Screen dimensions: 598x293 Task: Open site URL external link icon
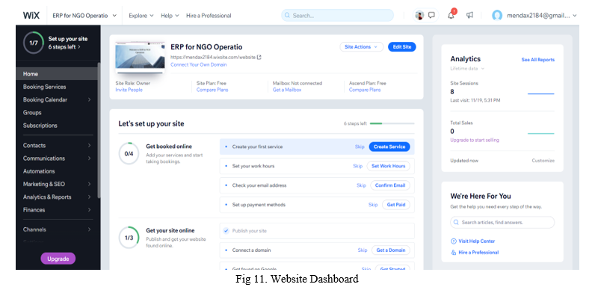tap(259, 58)
